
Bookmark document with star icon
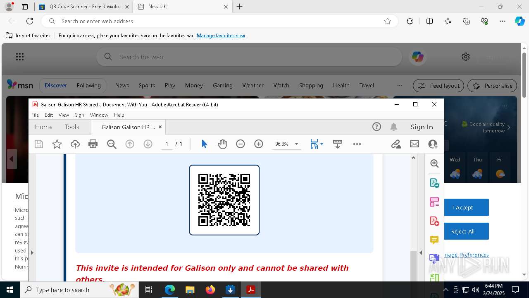[x=57, y=144]
